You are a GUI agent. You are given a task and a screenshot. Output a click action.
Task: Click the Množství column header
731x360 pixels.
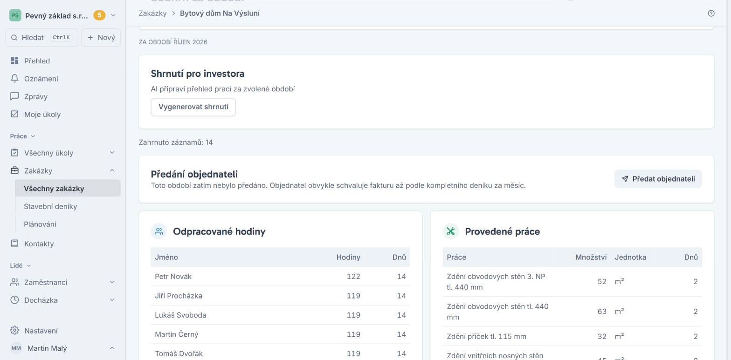591,257
